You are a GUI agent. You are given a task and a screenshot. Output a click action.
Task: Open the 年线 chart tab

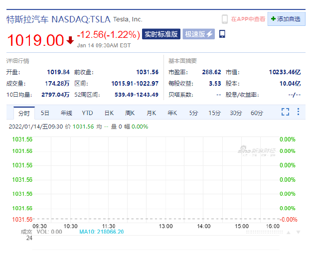point(66,113)
